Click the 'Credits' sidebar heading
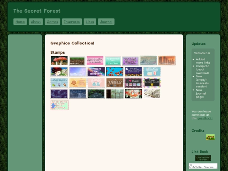Image resolution: width=228 pixels, height=171 pixels. click(x=198, y=130)
